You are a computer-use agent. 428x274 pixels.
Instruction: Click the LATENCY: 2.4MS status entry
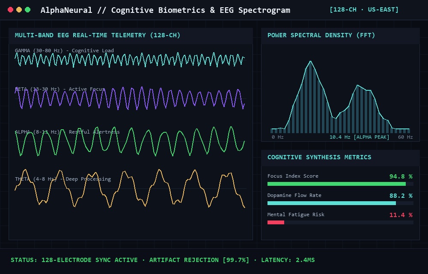pyautogui.click(x=288, y=260)
